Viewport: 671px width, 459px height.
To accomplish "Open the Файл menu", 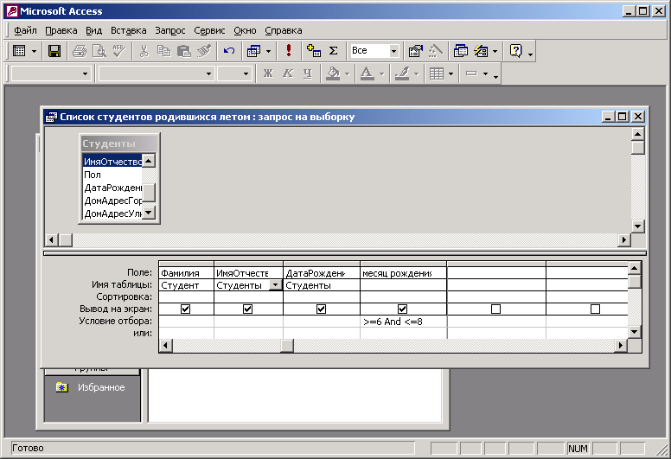I will click(25, 30).
